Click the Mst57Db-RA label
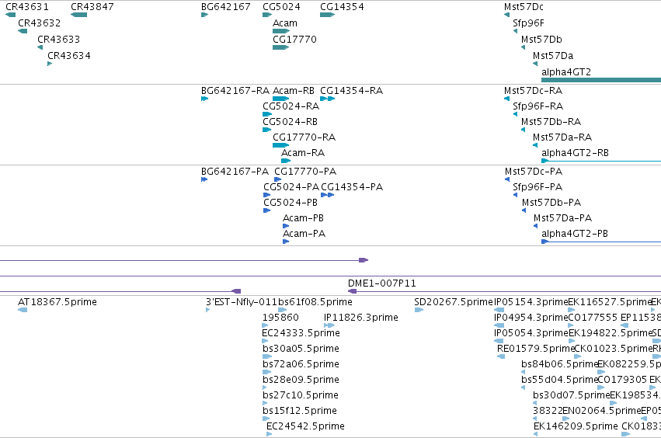Screen dimensions: 661x438 551,122
